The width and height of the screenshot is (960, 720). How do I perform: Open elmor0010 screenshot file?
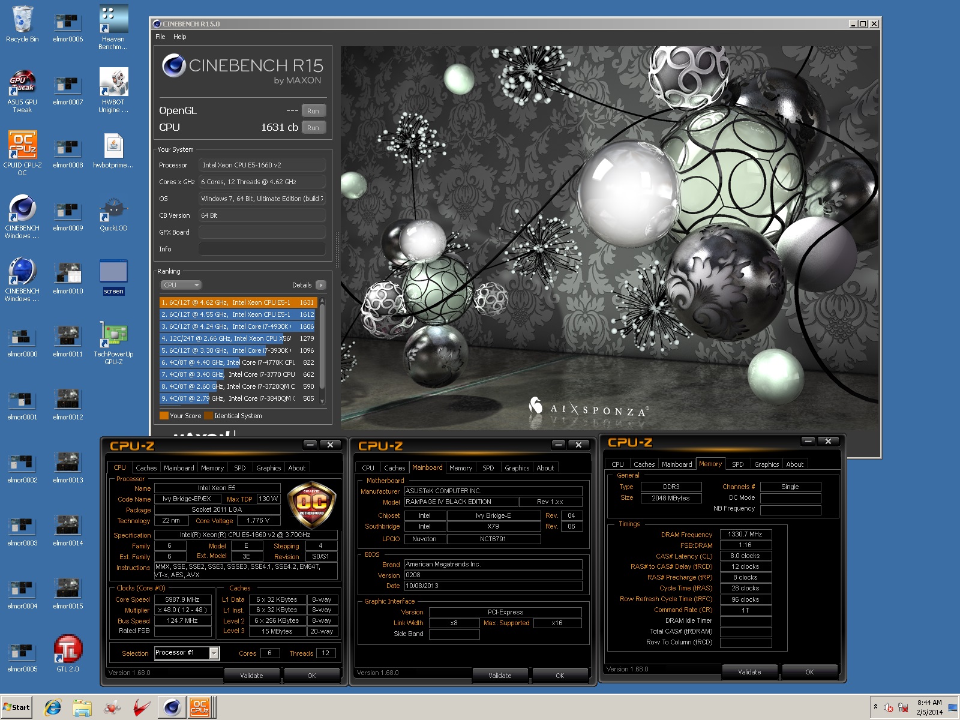[x=68, y=279]
